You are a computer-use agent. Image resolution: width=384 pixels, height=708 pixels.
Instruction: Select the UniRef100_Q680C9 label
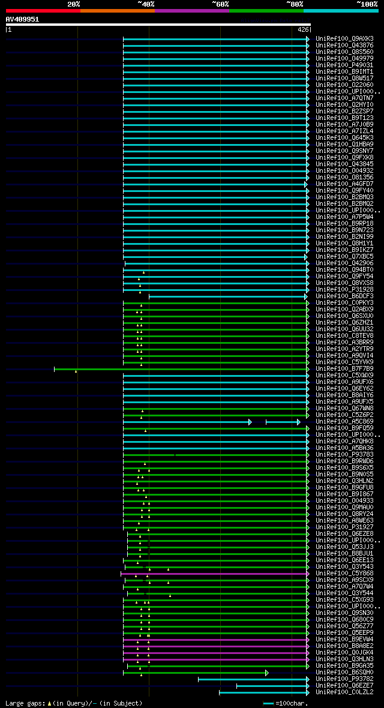coord(344,619)
